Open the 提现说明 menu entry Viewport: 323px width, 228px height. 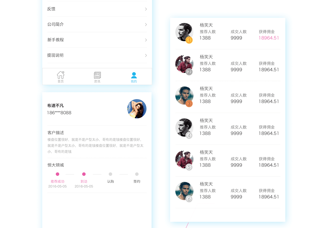click(55, 55)
